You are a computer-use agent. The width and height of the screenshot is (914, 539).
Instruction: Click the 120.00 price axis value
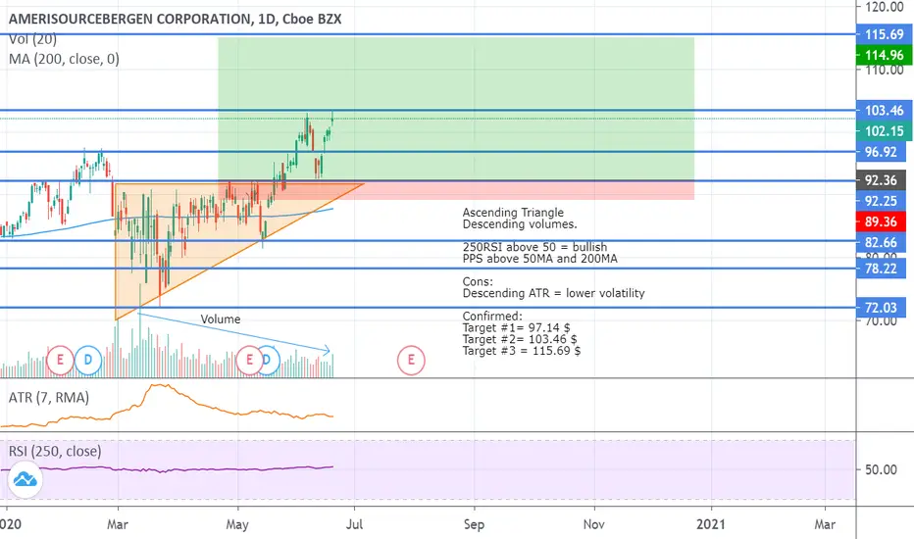point(885,7)
